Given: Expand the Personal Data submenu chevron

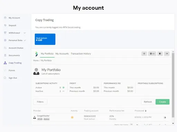Looking at the screenshot, I should (25, 40).
